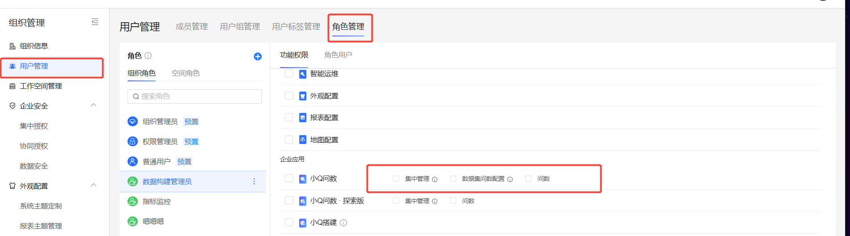Open 组织信息 label in sidebar
850x236 pixels.
34,46
